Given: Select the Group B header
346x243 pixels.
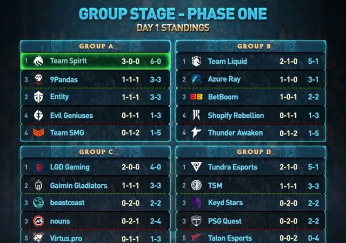Looking at the screenshot, I should [254, 46].
